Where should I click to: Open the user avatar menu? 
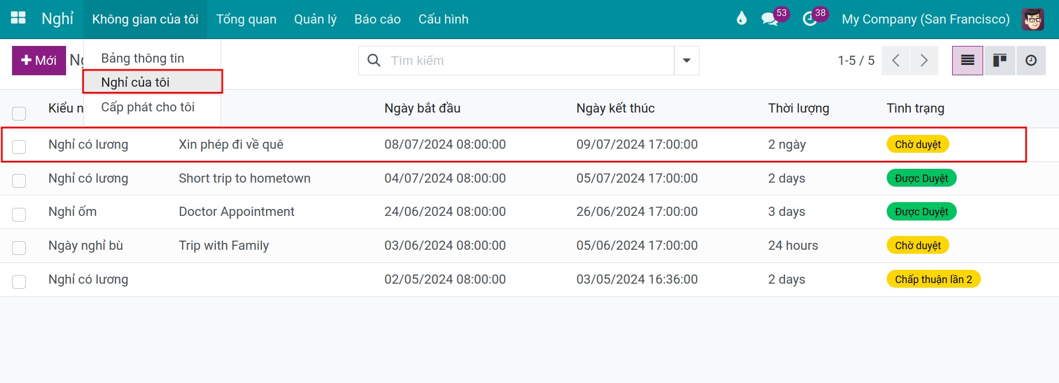coord(1033,19)
